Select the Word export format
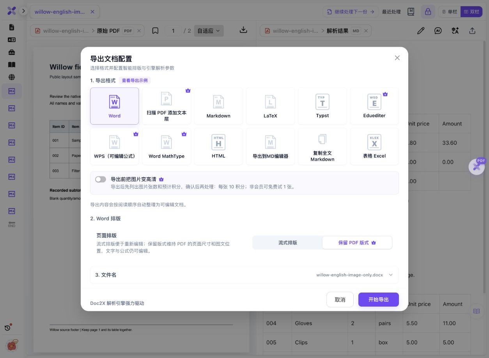The width and height of the screenshot is (489, 358). pos(114,106)
